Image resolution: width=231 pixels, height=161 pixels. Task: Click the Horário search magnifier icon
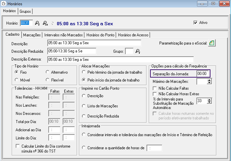point(38,23)
